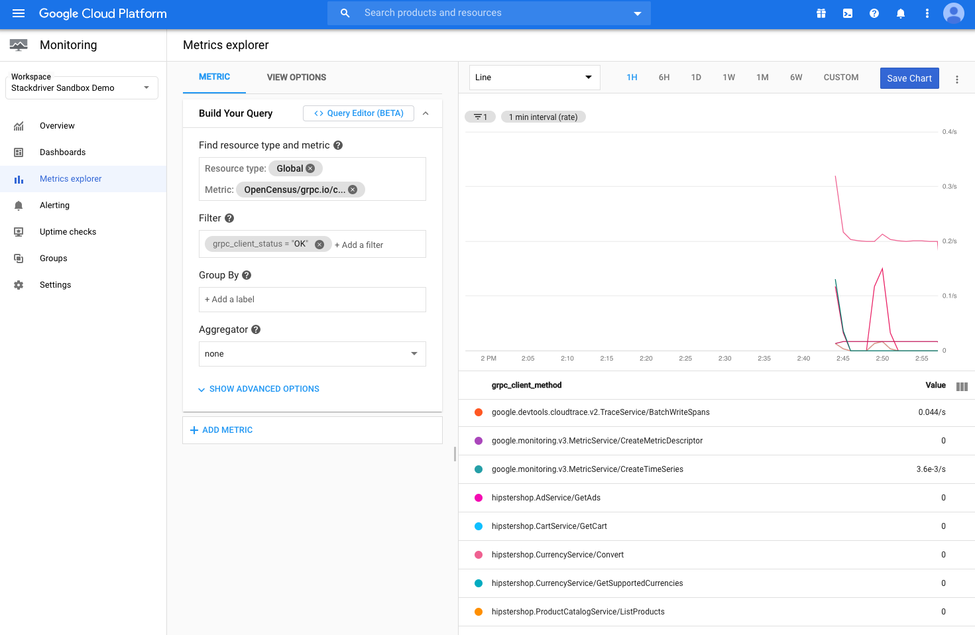The height and width of the screenshot is (635, 975).
Task: Click the Dashboards sidebar icon
Action: pyautogui.click(x=19, y=152)
